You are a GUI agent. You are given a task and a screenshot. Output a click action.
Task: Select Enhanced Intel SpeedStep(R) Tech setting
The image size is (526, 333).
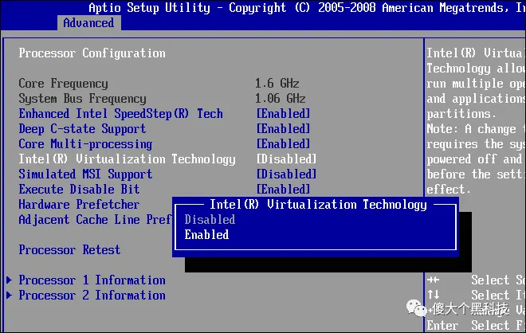[x=121, y=114]
